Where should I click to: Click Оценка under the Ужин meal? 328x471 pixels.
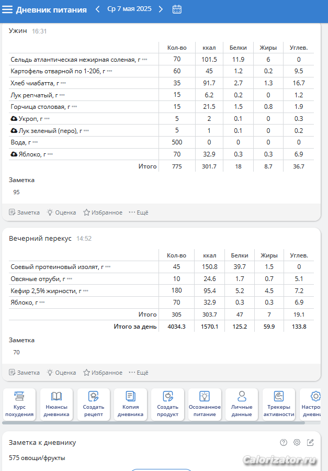(61, 212)
